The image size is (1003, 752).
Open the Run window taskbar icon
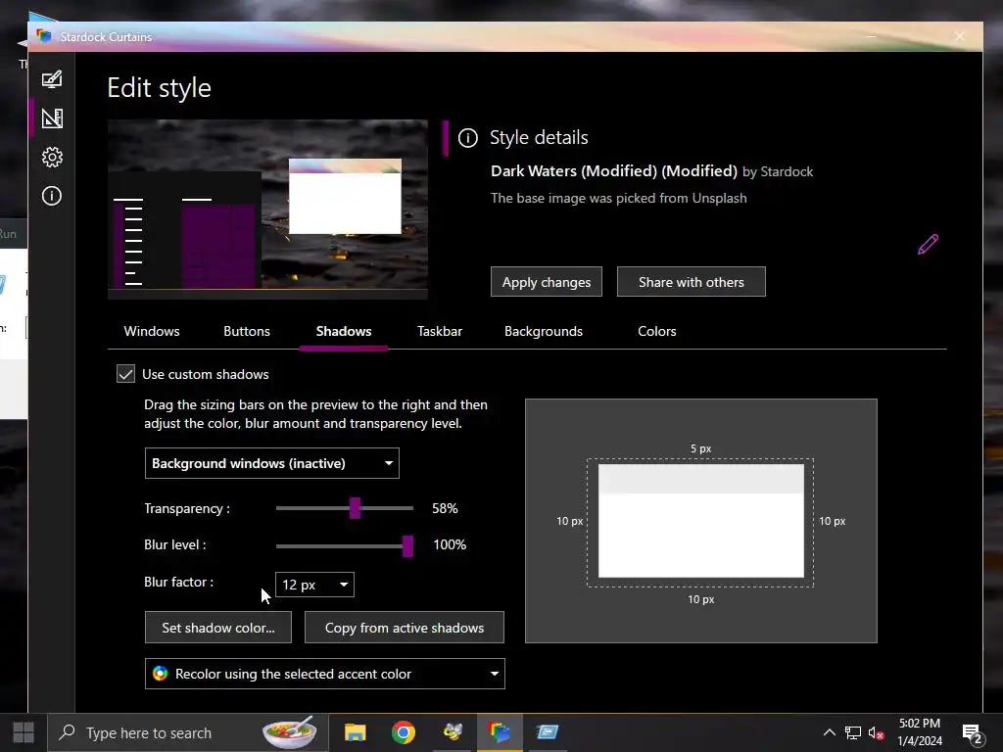pyautogui.click(x=548, y=732)
